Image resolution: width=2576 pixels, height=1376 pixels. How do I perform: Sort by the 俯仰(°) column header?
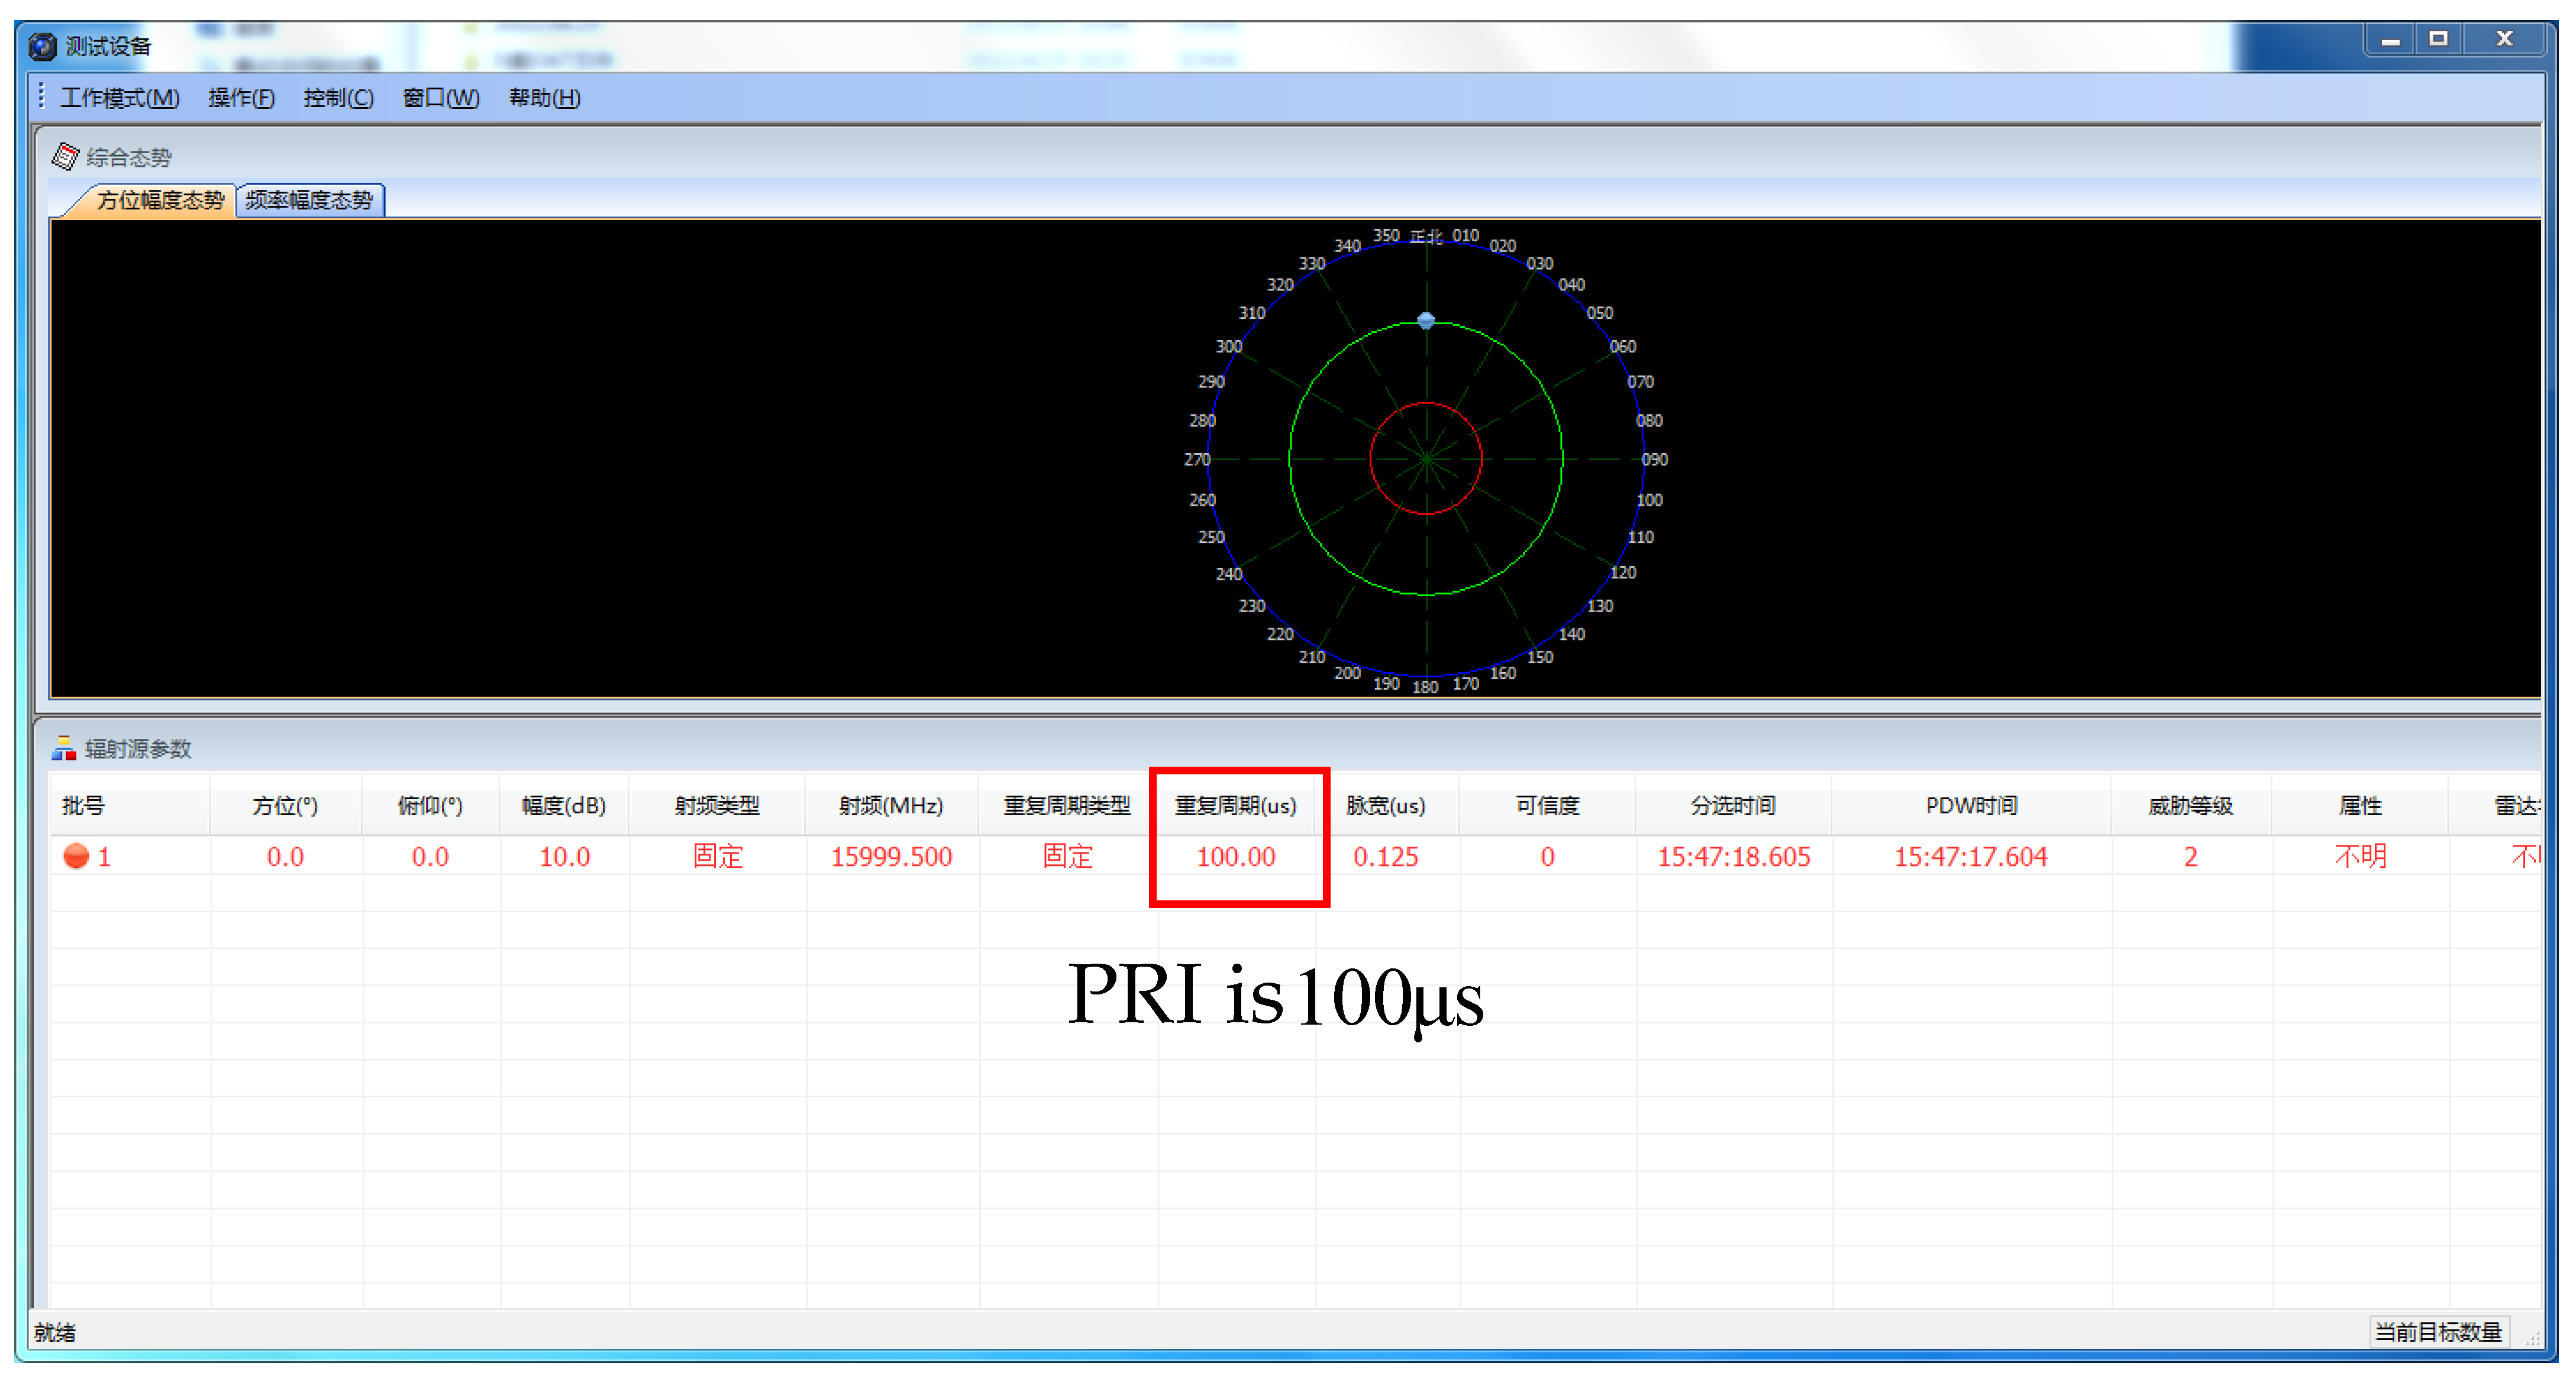pos(430,805)
